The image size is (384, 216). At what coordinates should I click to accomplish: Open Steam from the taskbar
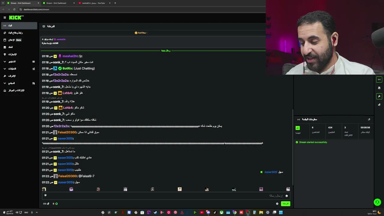pyautogui.click(x=155, y=212)
